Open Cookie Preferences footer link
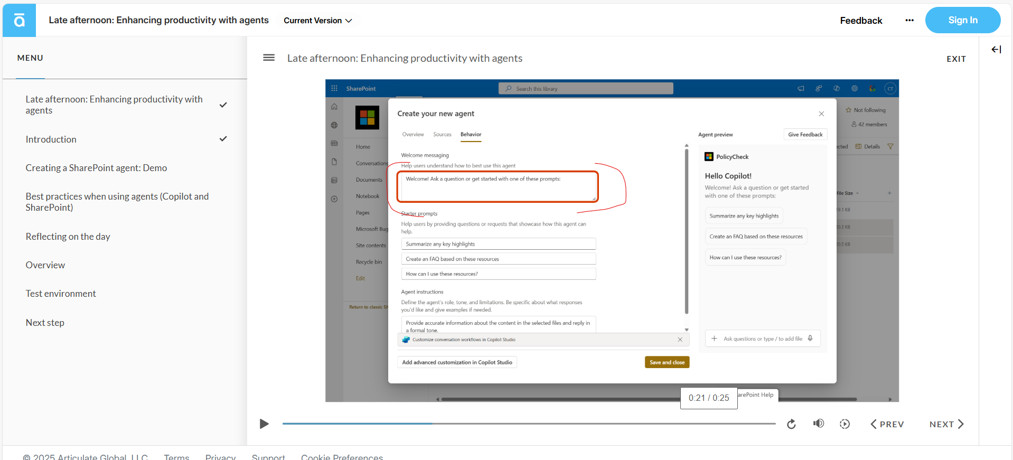 click(x=342, y=457)
